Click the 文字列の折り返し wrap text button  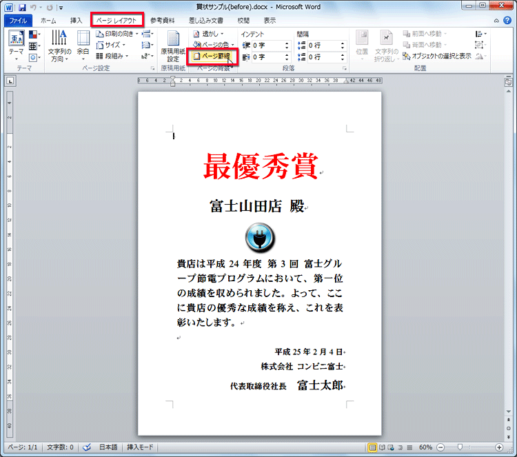[386, 45]
